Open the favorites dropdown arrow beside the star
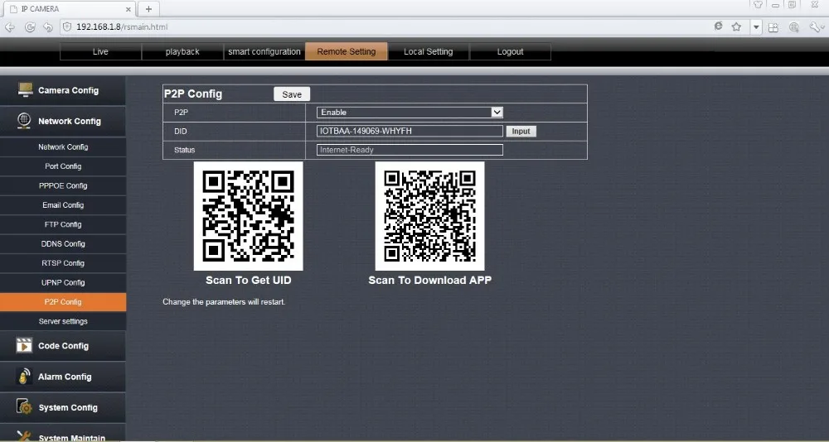Viewport: 829px width, 442px height. tap(757, 27)
